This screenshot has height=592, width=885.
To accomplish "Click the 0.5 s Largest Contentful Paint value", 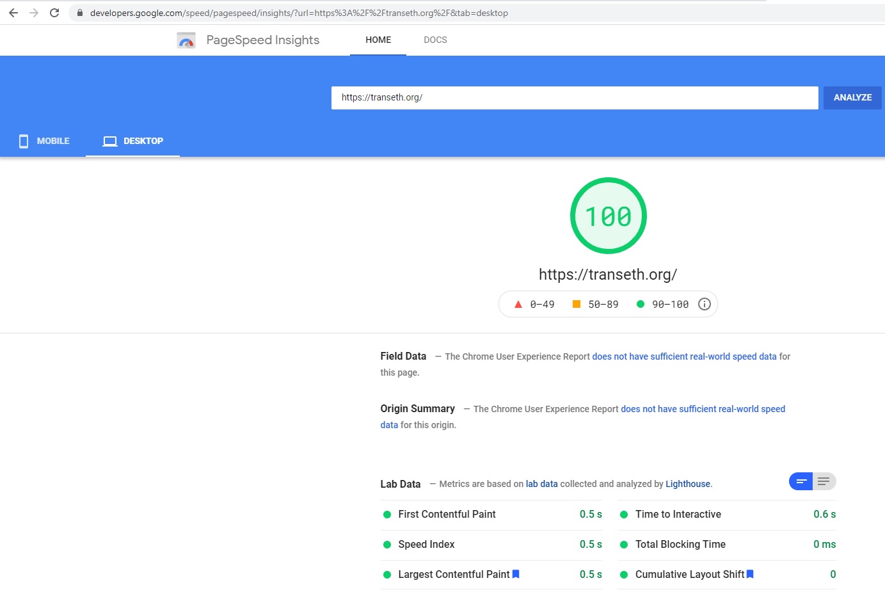I will tap(591, 574).
